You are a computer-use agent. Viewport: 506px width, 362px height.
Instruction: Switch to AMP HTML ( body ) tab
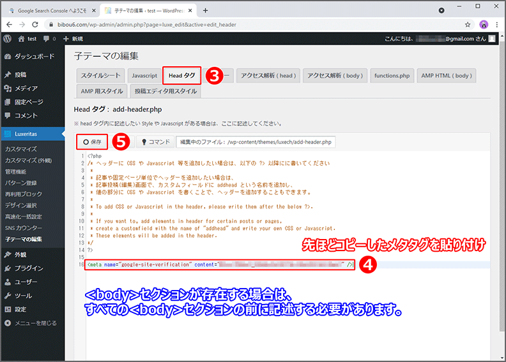[447, 76]
